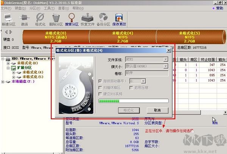This screenshot has width=227, height=154.
Task: Click the 总扇区数 value 16777216
Action: 132,146
